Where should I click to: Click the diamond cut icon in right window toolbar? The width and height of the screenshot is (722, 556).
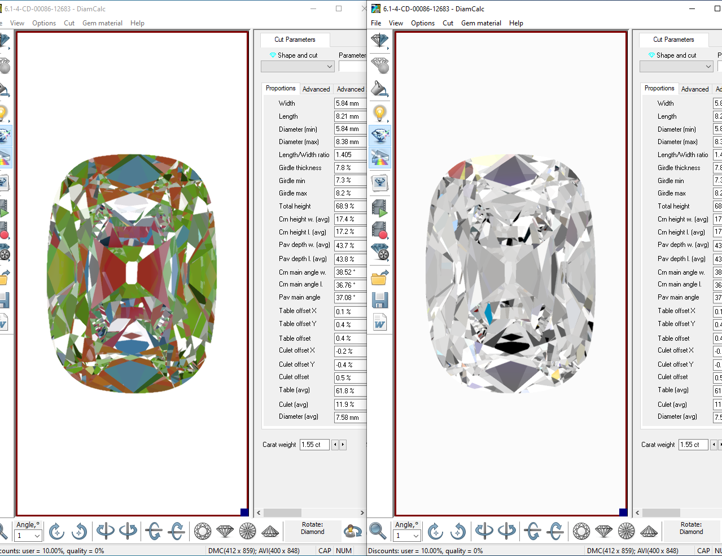point(380,41)
